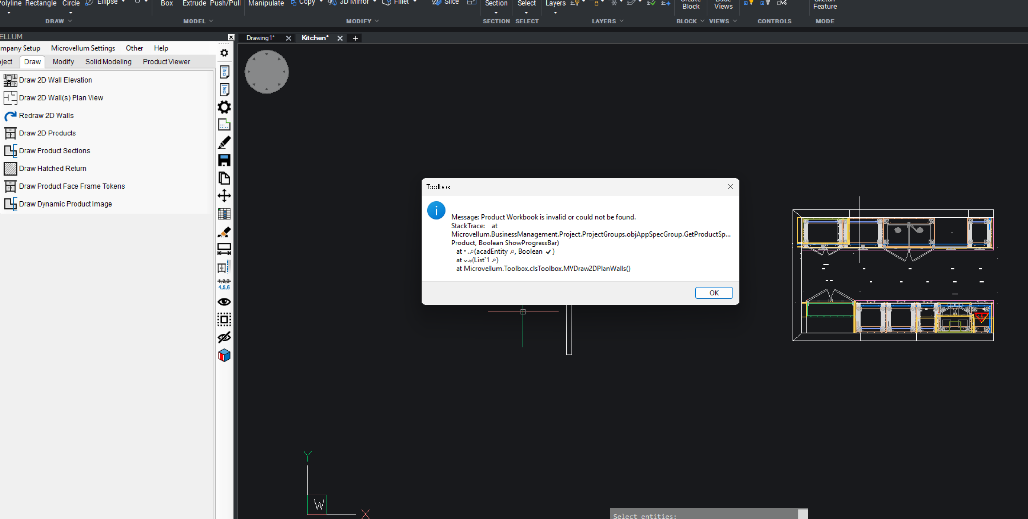Image resolution: width=1028 pixels, height=519 pixels.
Task: Click the dimension width measurement icon
Action: [224, 249]
